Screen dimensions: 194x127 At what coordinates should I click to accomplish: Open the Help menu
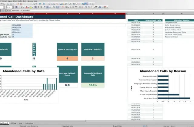tap(36, 1)
